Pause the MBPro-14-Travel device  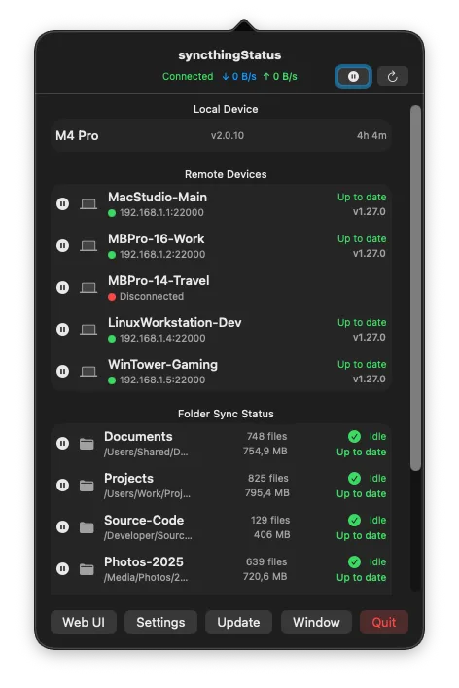point(62,288)
